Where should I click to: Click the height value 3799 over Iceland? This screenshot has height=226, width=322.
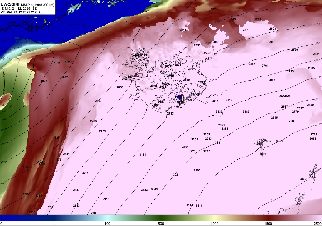coord(196,94)
